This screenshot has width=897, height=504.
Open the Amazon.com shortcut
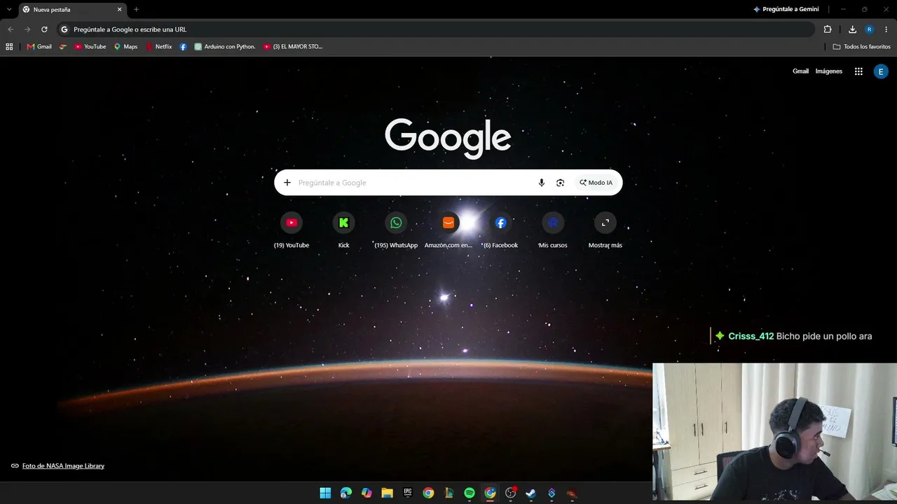pos(448,230)
